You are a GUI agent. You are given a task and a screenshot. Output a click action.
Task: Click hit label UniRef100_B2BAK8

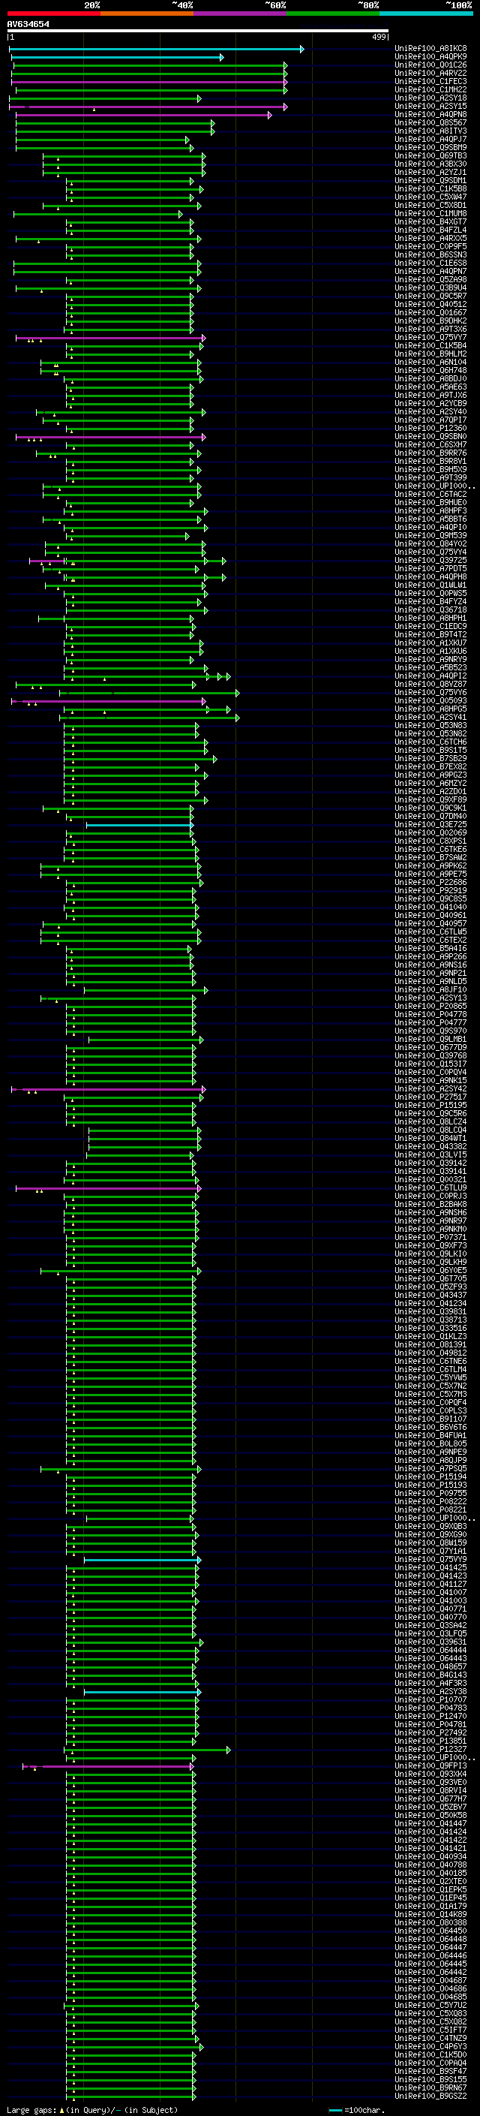coord(430,1204)
